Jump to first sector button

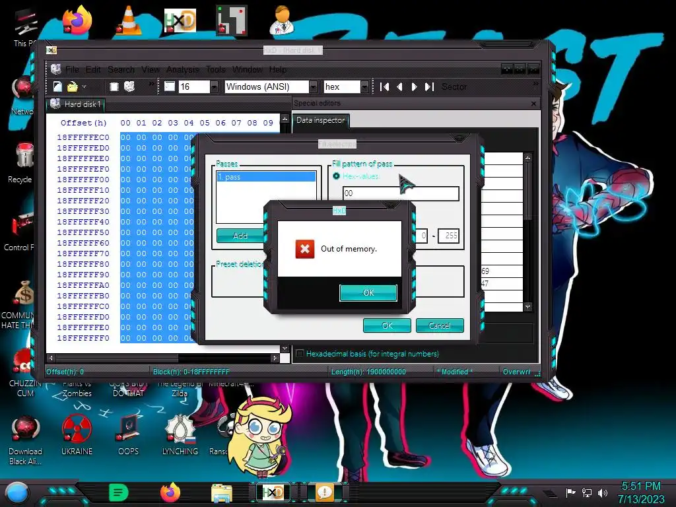pos(385,87)
